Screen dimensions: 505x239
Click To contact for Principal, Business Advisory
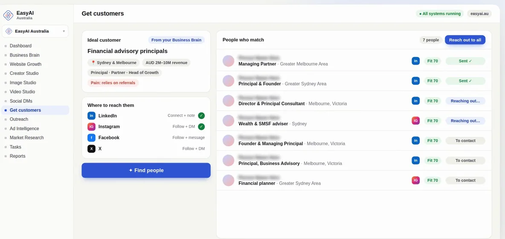(465, 160)
